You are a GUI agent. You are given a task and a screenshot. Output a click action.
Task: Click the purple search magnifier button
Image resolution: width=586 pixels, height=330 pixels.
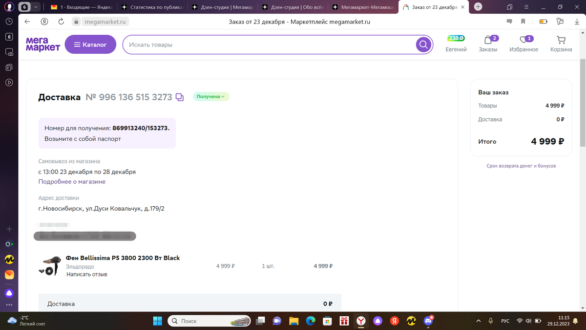[x=423, y=44]
